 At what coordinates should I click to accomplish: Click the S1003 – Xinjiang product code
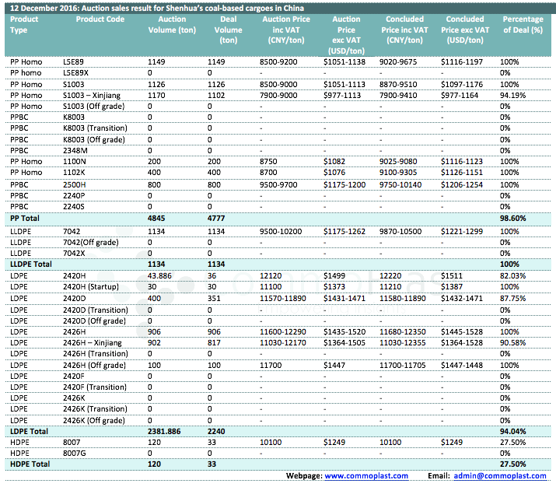[93, 95]
